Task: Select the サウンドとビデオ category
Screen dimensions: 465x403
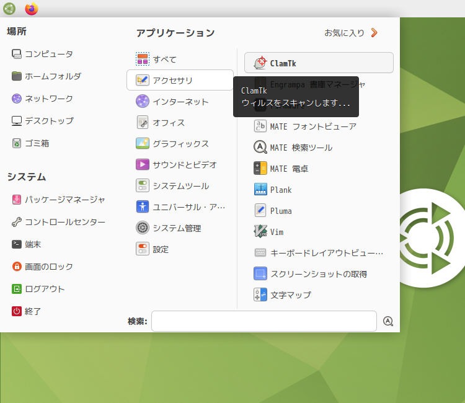Action: tap(180, 164)
